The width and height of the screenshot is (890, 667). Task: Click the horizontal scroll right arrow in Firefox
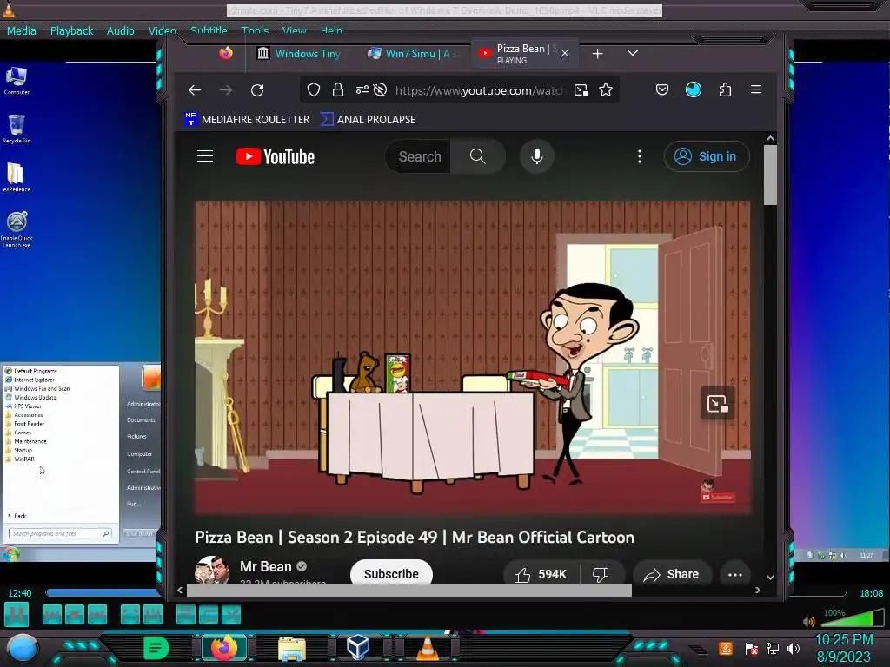(758, 591)
